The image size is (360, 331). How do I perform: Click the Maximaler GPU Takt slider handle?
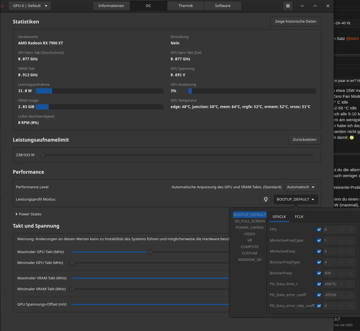click(150, 252)
